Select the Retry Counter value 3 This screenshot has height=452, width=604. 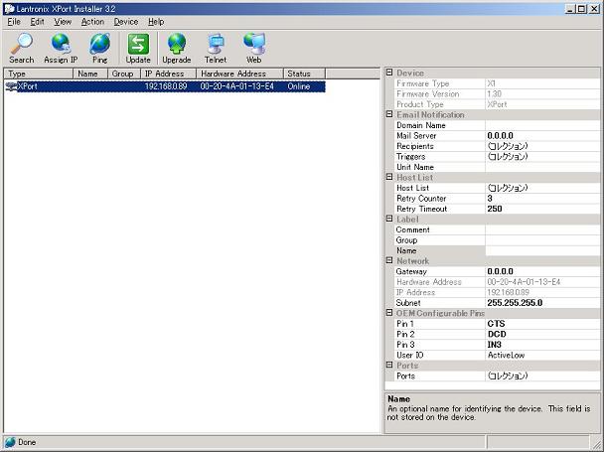click(x=542, y=198)
